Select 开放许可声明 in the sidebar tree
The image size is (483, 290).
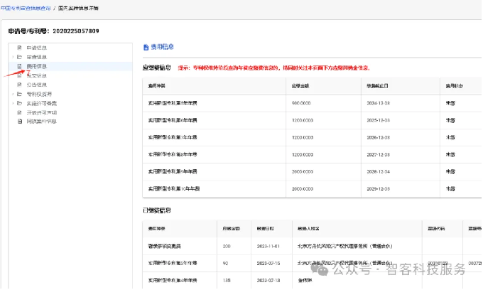click(x=40, y=112)
